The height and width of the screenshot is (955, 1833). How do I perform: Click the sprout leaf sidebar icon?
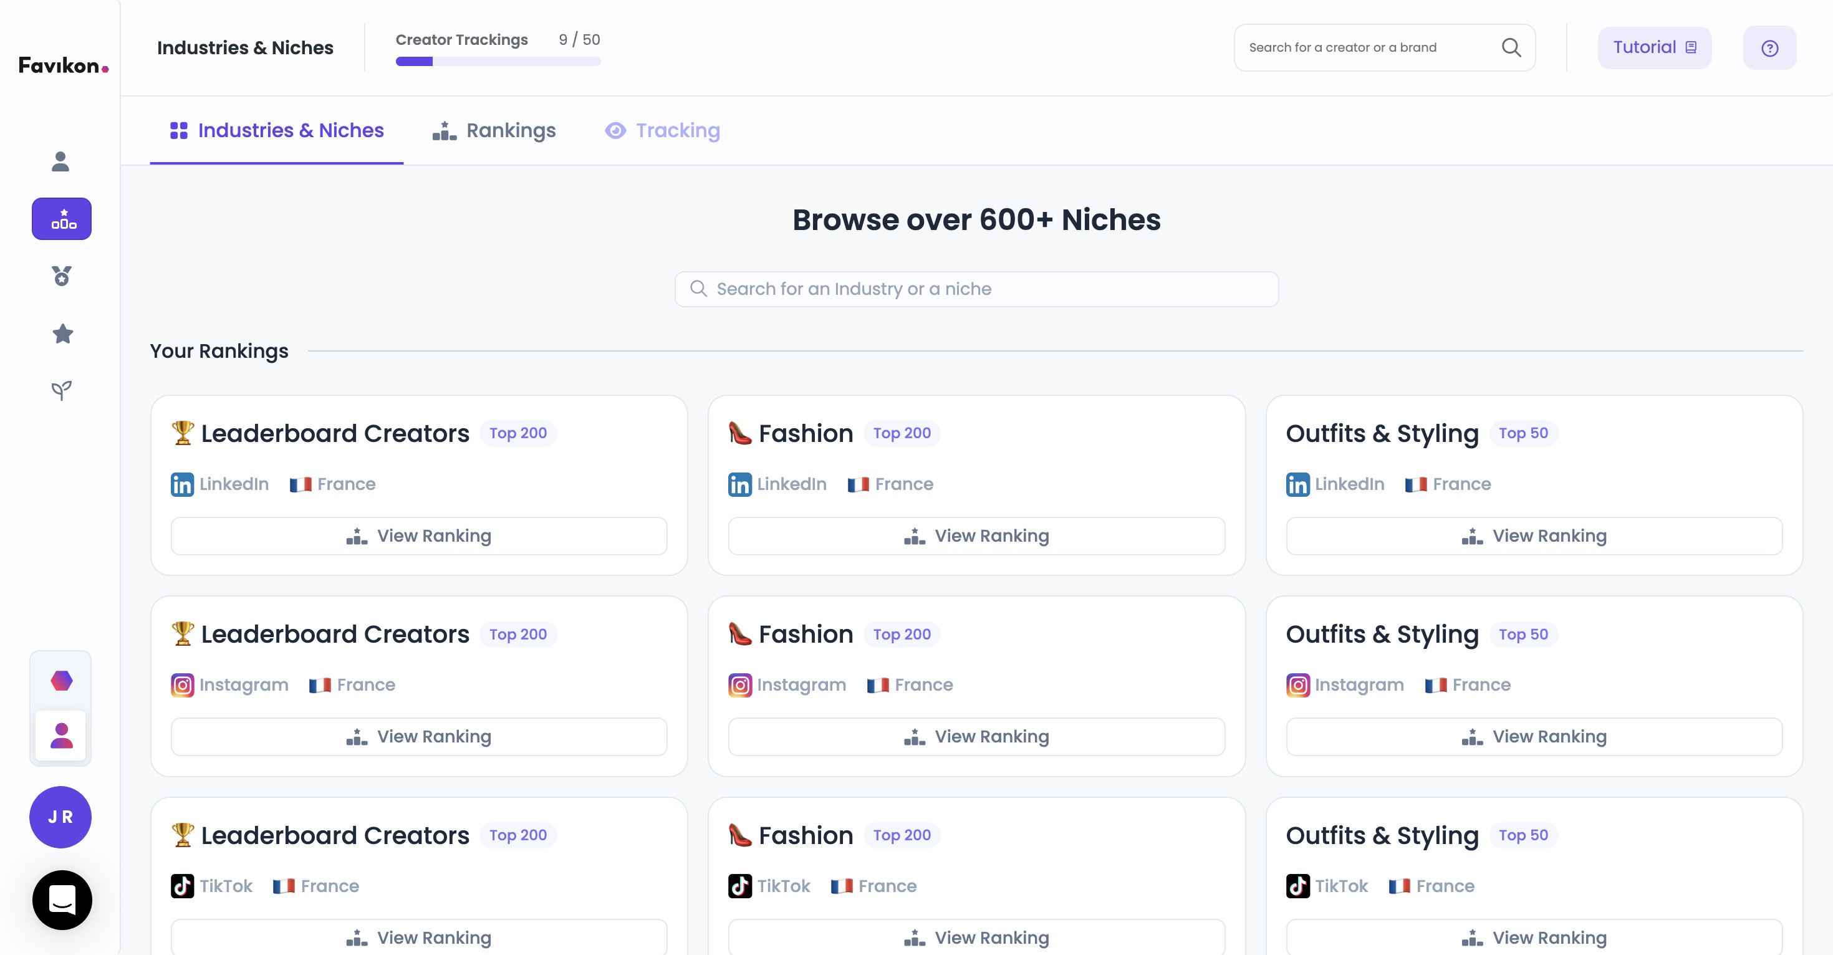pyautogui.click(x=62, y=390)
